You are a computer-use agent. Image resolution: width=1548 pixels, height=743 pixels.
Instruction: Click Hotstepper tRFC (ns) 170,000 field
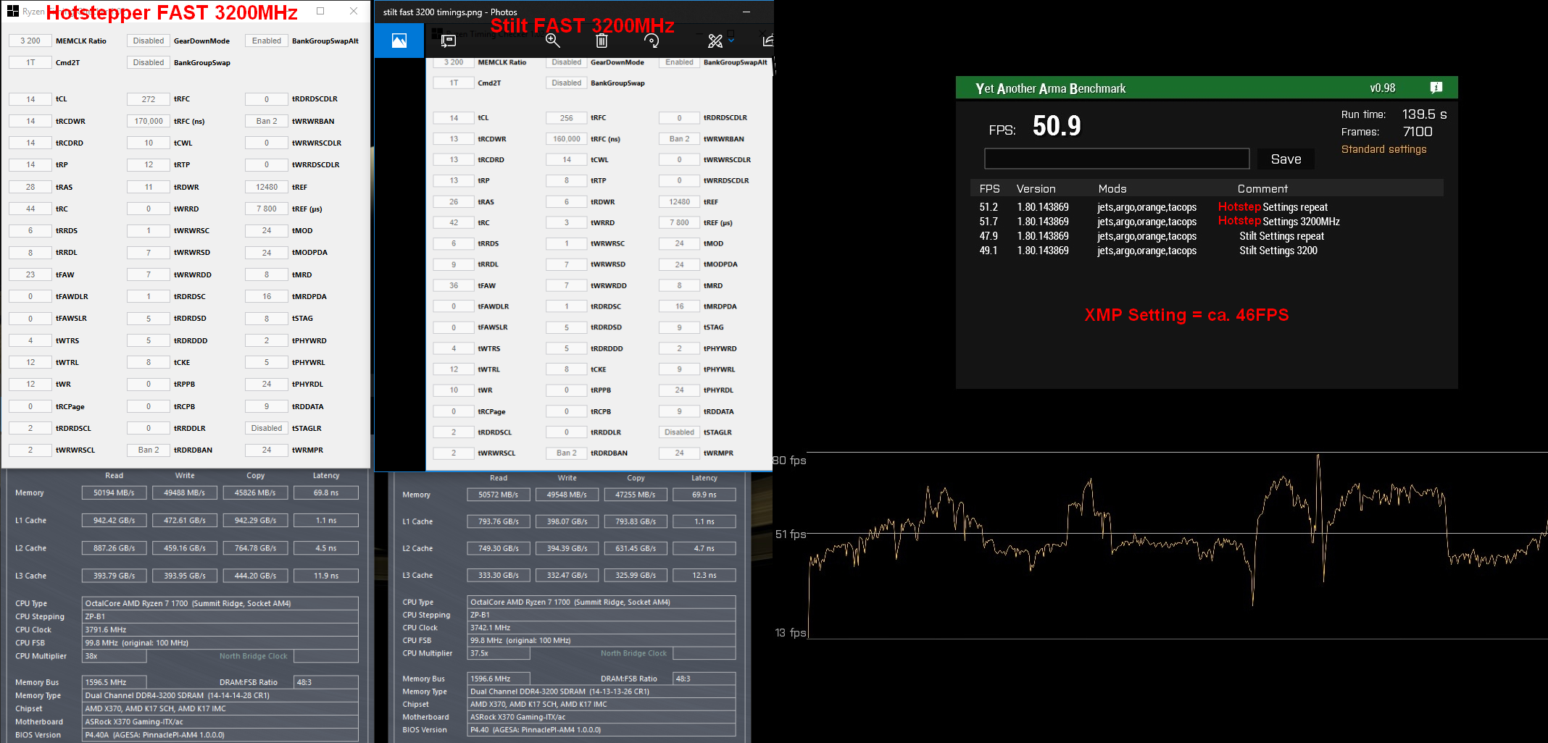pos(149,121)
